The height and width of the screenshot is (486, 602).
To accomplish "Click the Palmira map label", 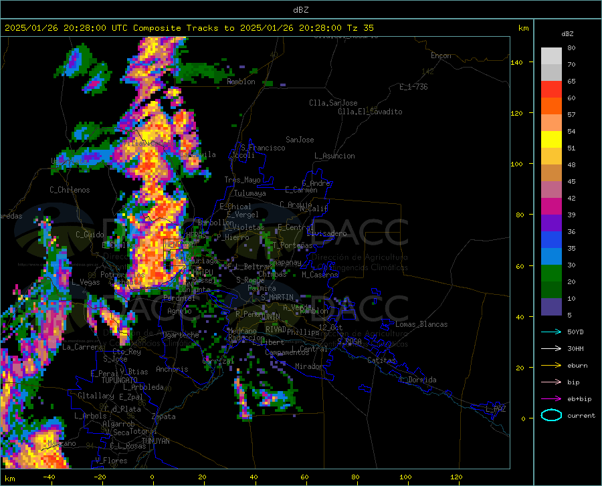I will (x=262, y=288).
